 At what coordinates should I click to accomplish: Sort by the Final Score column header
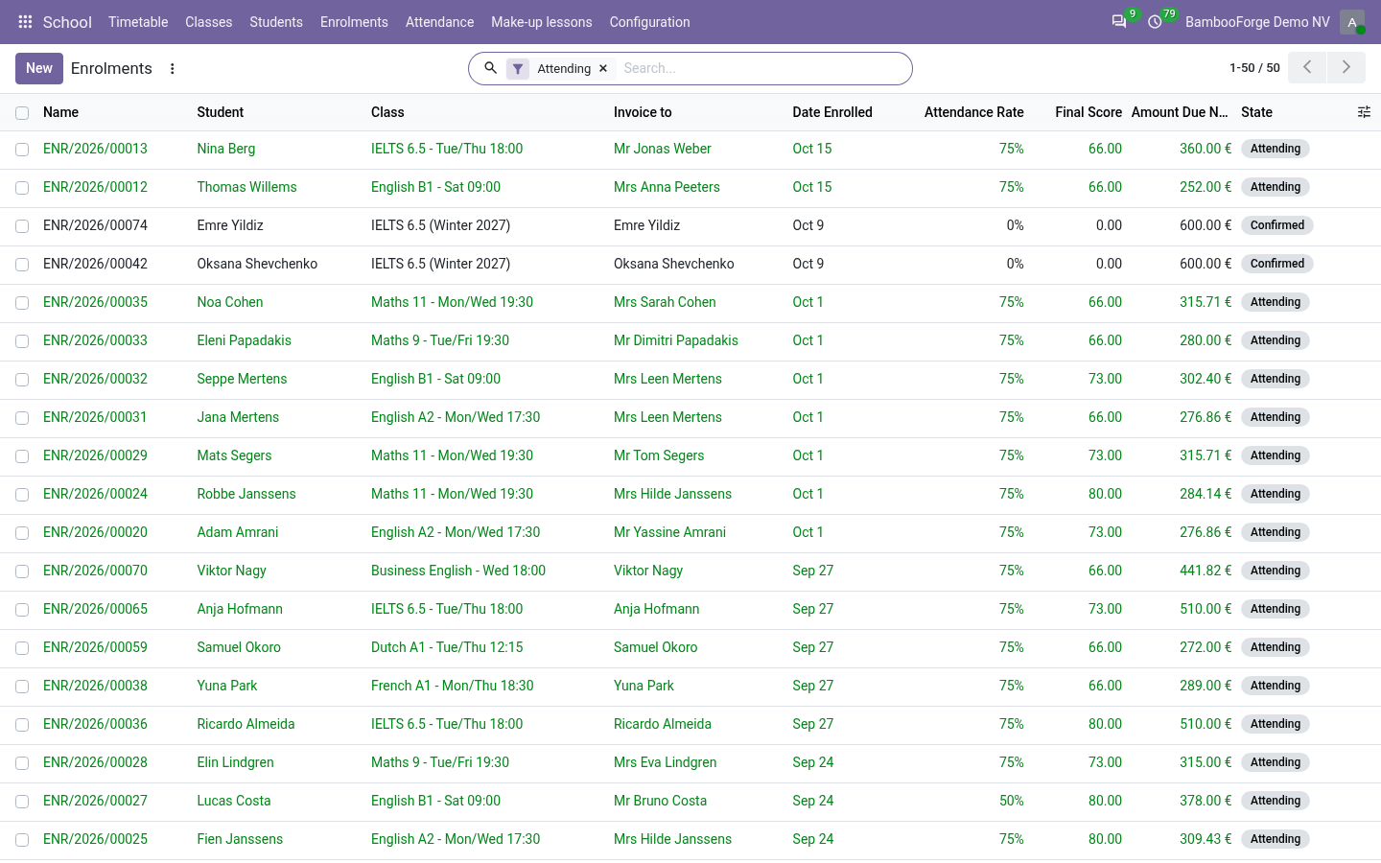[1088, 112]
